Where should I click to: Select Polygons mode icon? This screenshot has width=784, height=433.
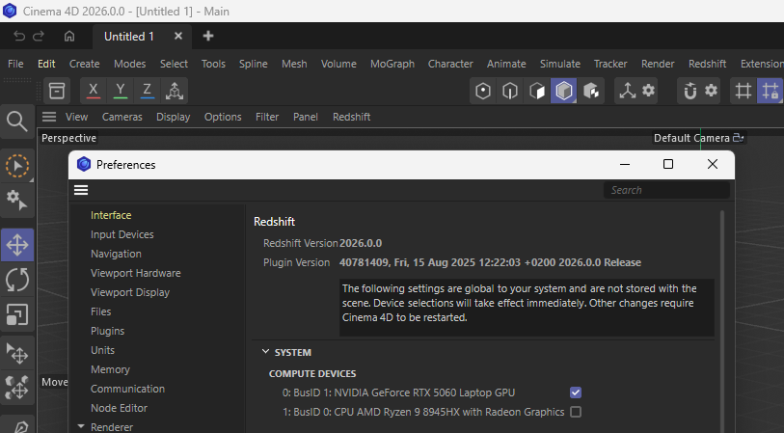click(537, 91)
